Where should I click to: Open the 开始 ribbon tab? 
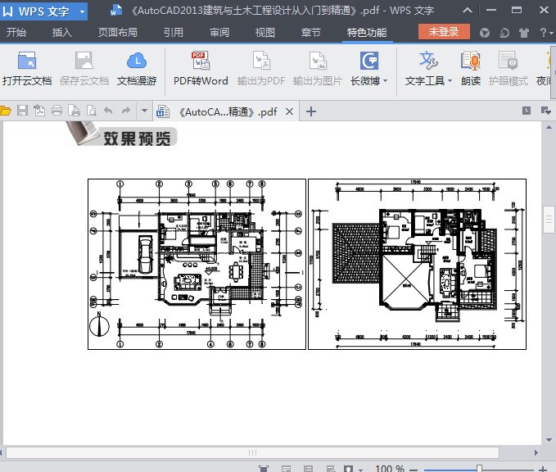point(16,33)
